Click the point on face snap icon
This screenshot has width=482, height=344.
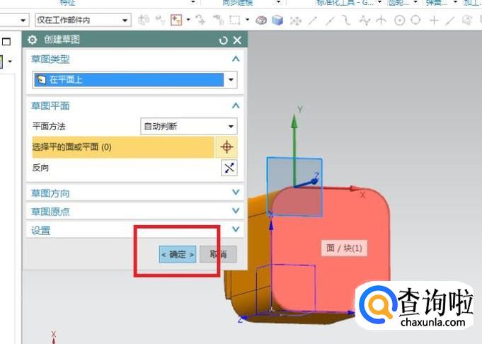point(467,21)
